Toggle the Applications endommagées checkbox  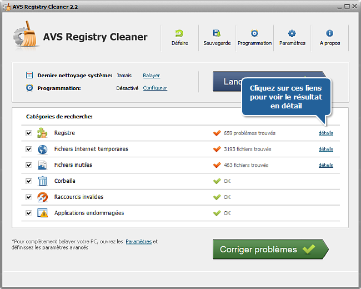(x=28, y=213)
